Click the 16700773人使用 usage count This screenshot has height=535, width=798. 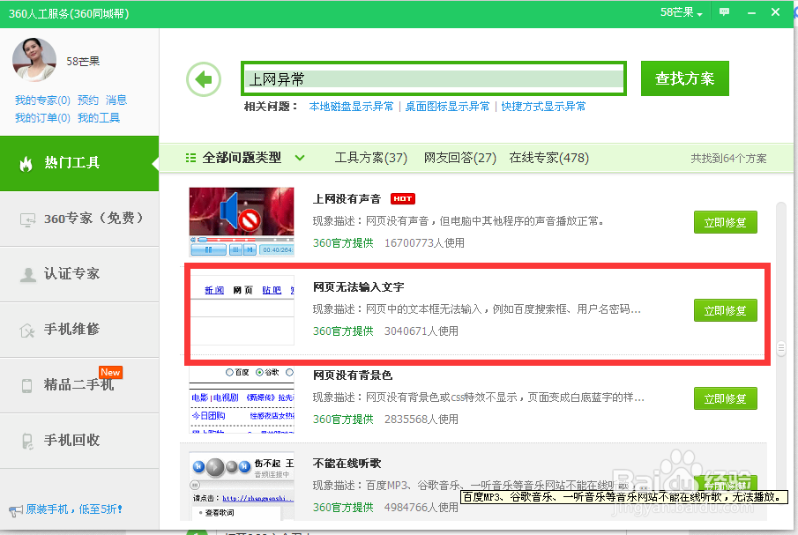(x=424, y=243)
